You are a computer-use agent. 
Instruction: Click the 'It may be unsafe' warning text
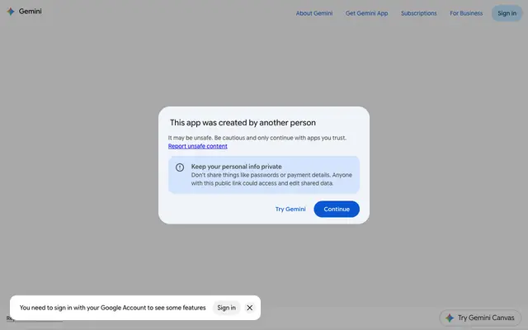pos(257,138)
